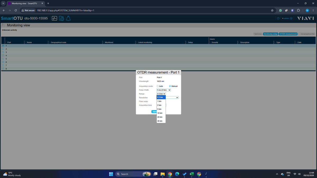The height and width of the screenshot is (178, 317).
Task: Choose 2 km from the Range list
Action: 161,105
